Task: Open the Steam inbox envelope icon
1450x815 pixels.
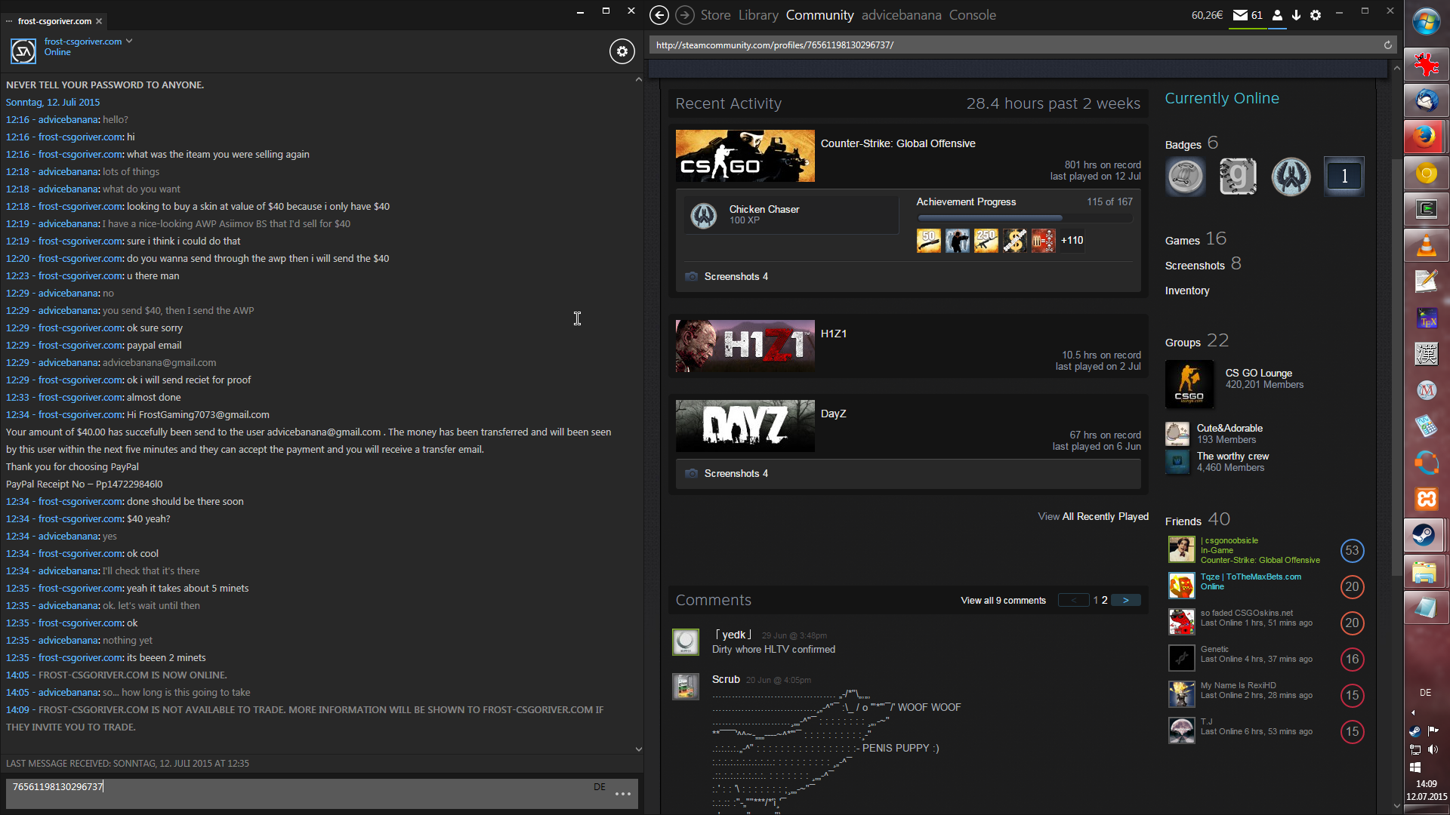Action: tap(1240, 15)
